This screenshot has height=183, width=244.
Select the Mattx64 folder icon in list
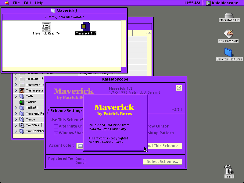click(22, 108)
